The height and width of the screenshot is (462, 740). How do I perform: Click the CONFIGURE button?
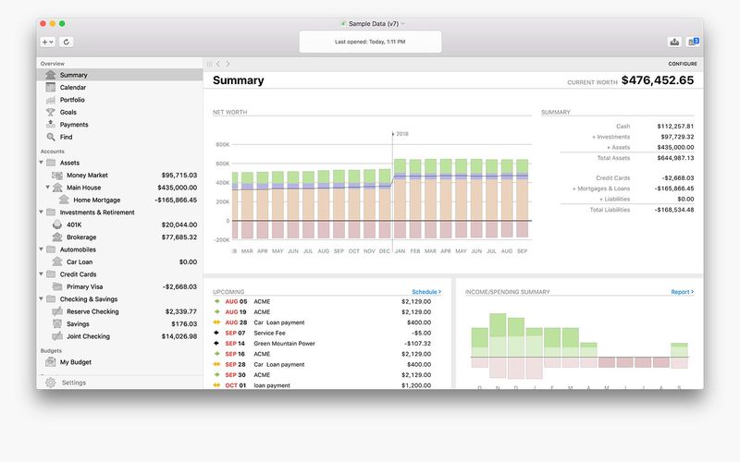coord(683,64)
